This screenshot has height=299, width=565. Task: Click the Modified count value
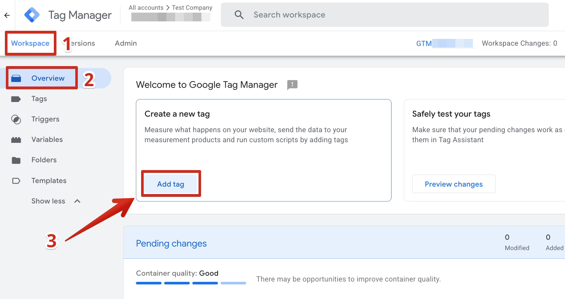507,237
